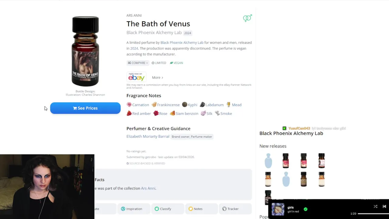Open the Inspiration tab
The image size is (389, 219).
(x=132, y=209)
